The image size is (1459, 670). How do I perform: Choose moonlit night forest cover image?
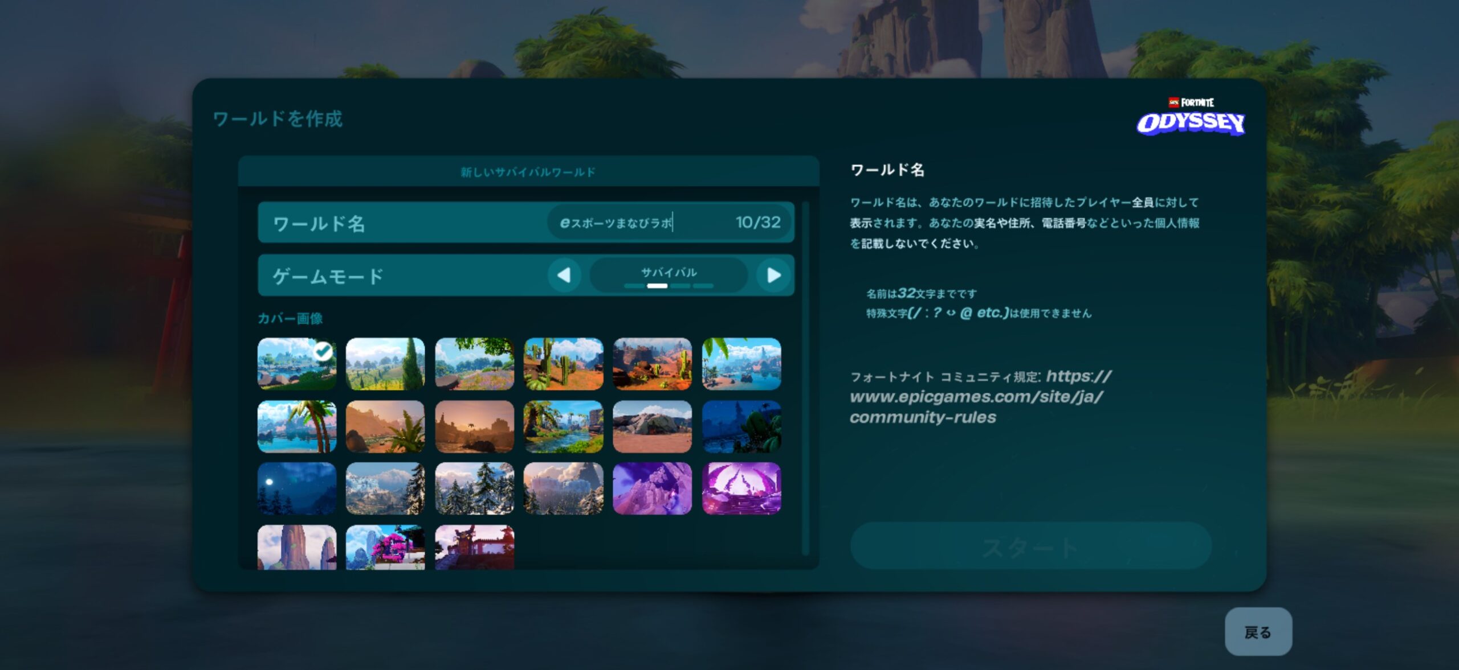coord(296,488)
